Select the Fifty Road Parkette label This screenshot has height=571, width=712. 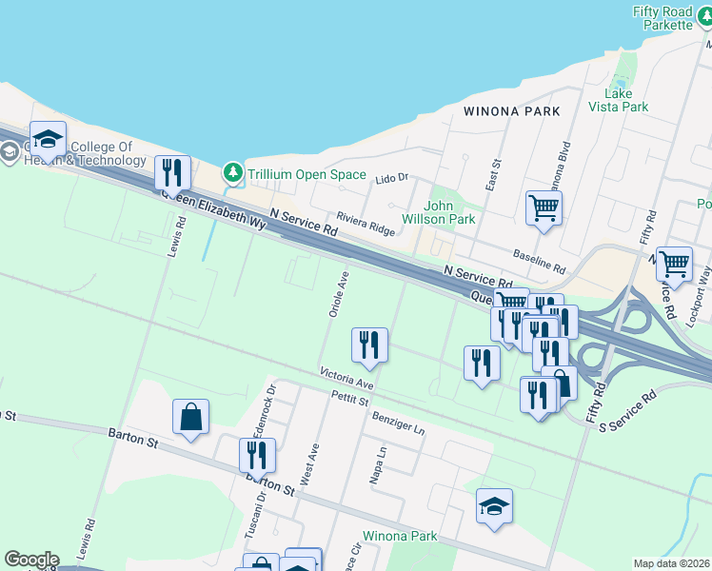point(663,18)
